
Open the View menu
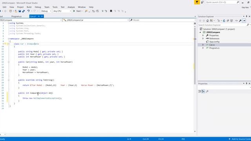11,7
